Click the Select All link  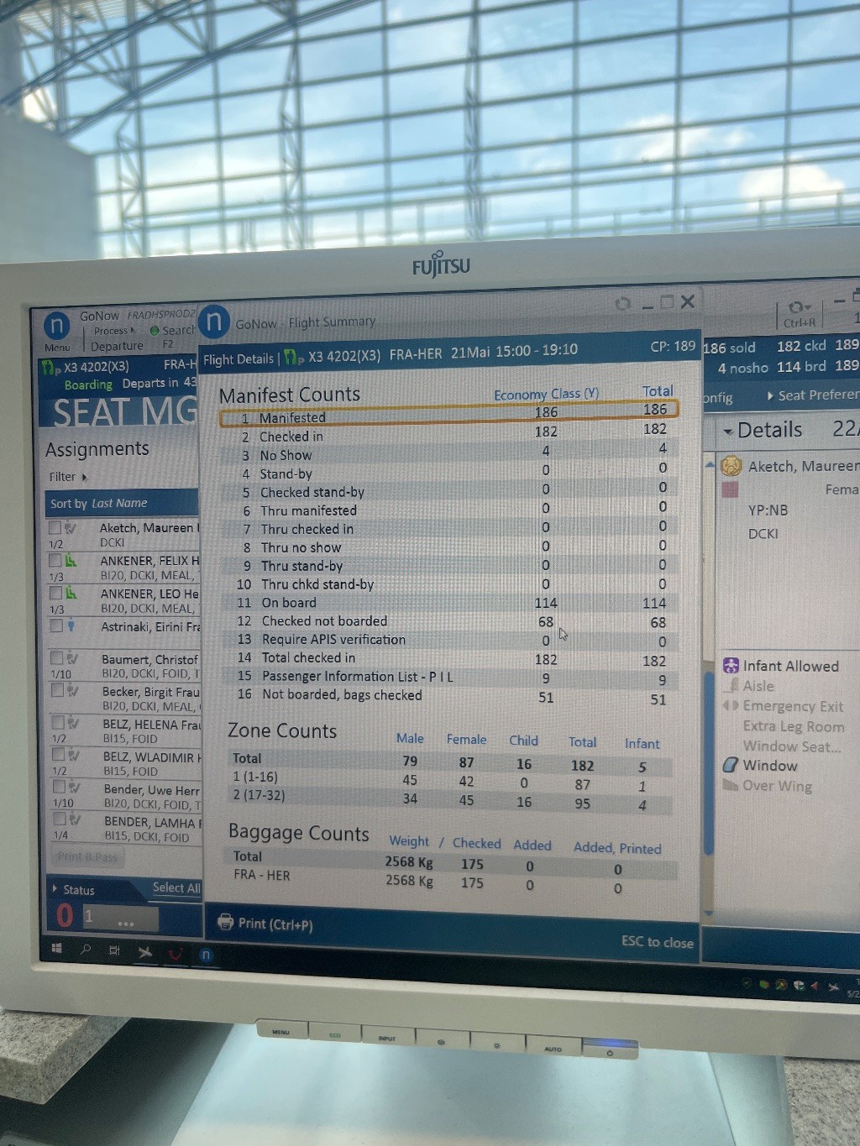click(176, 887)
